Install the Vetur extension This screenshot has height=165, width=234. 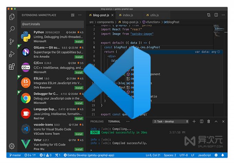point(79,149)
